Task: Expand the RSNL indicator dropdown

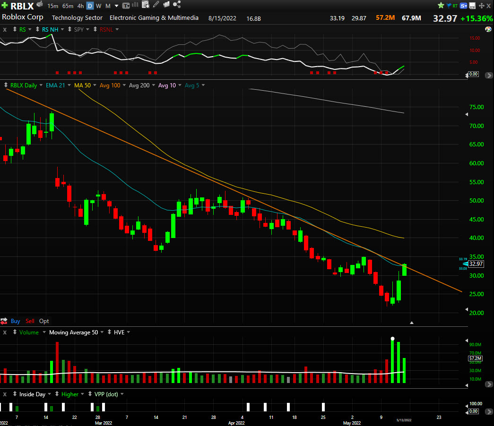Action: coord(117,29)
